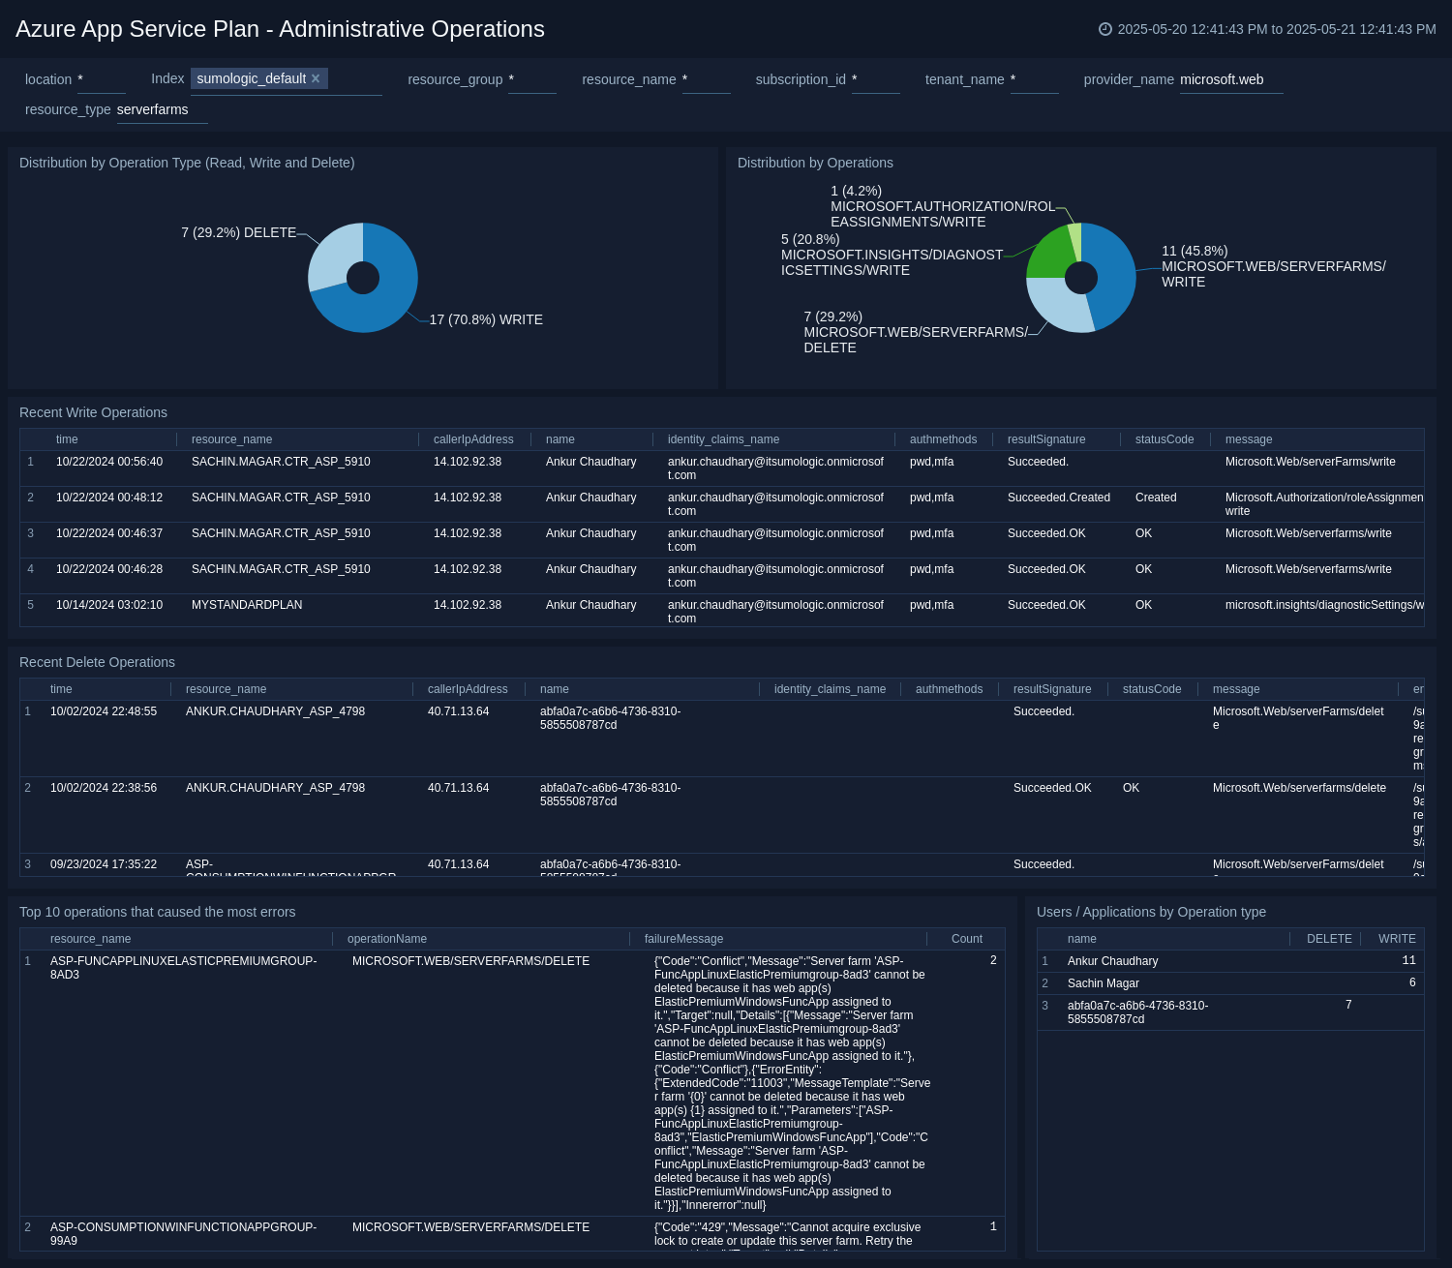This screenshot has height=1268, width=1452.
Task: Click ASP-CONSUMPTIONWINFUNCTIONAPPGROUP-99A9 resource cell
Action: coord(184,1234)
